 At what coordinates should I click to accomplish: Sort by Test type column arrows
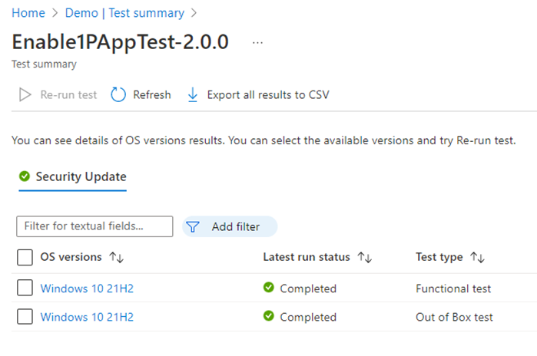477,257
